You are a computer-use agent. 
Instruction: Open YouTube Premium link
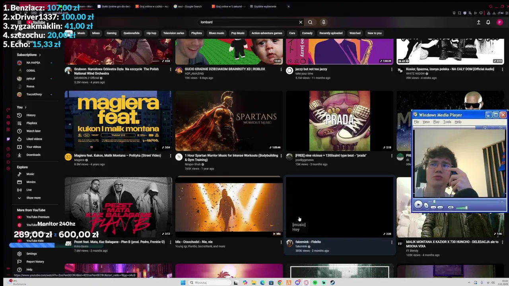[x=38, y=217]
